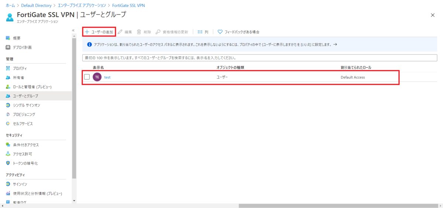
Task: Focus the user and group search field
Action: (260, 58)
